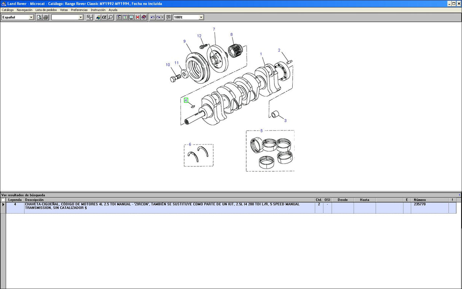Screen dimensions: 462x289
Task: Open the alpha text search tool
Action: tap(104, 17)
